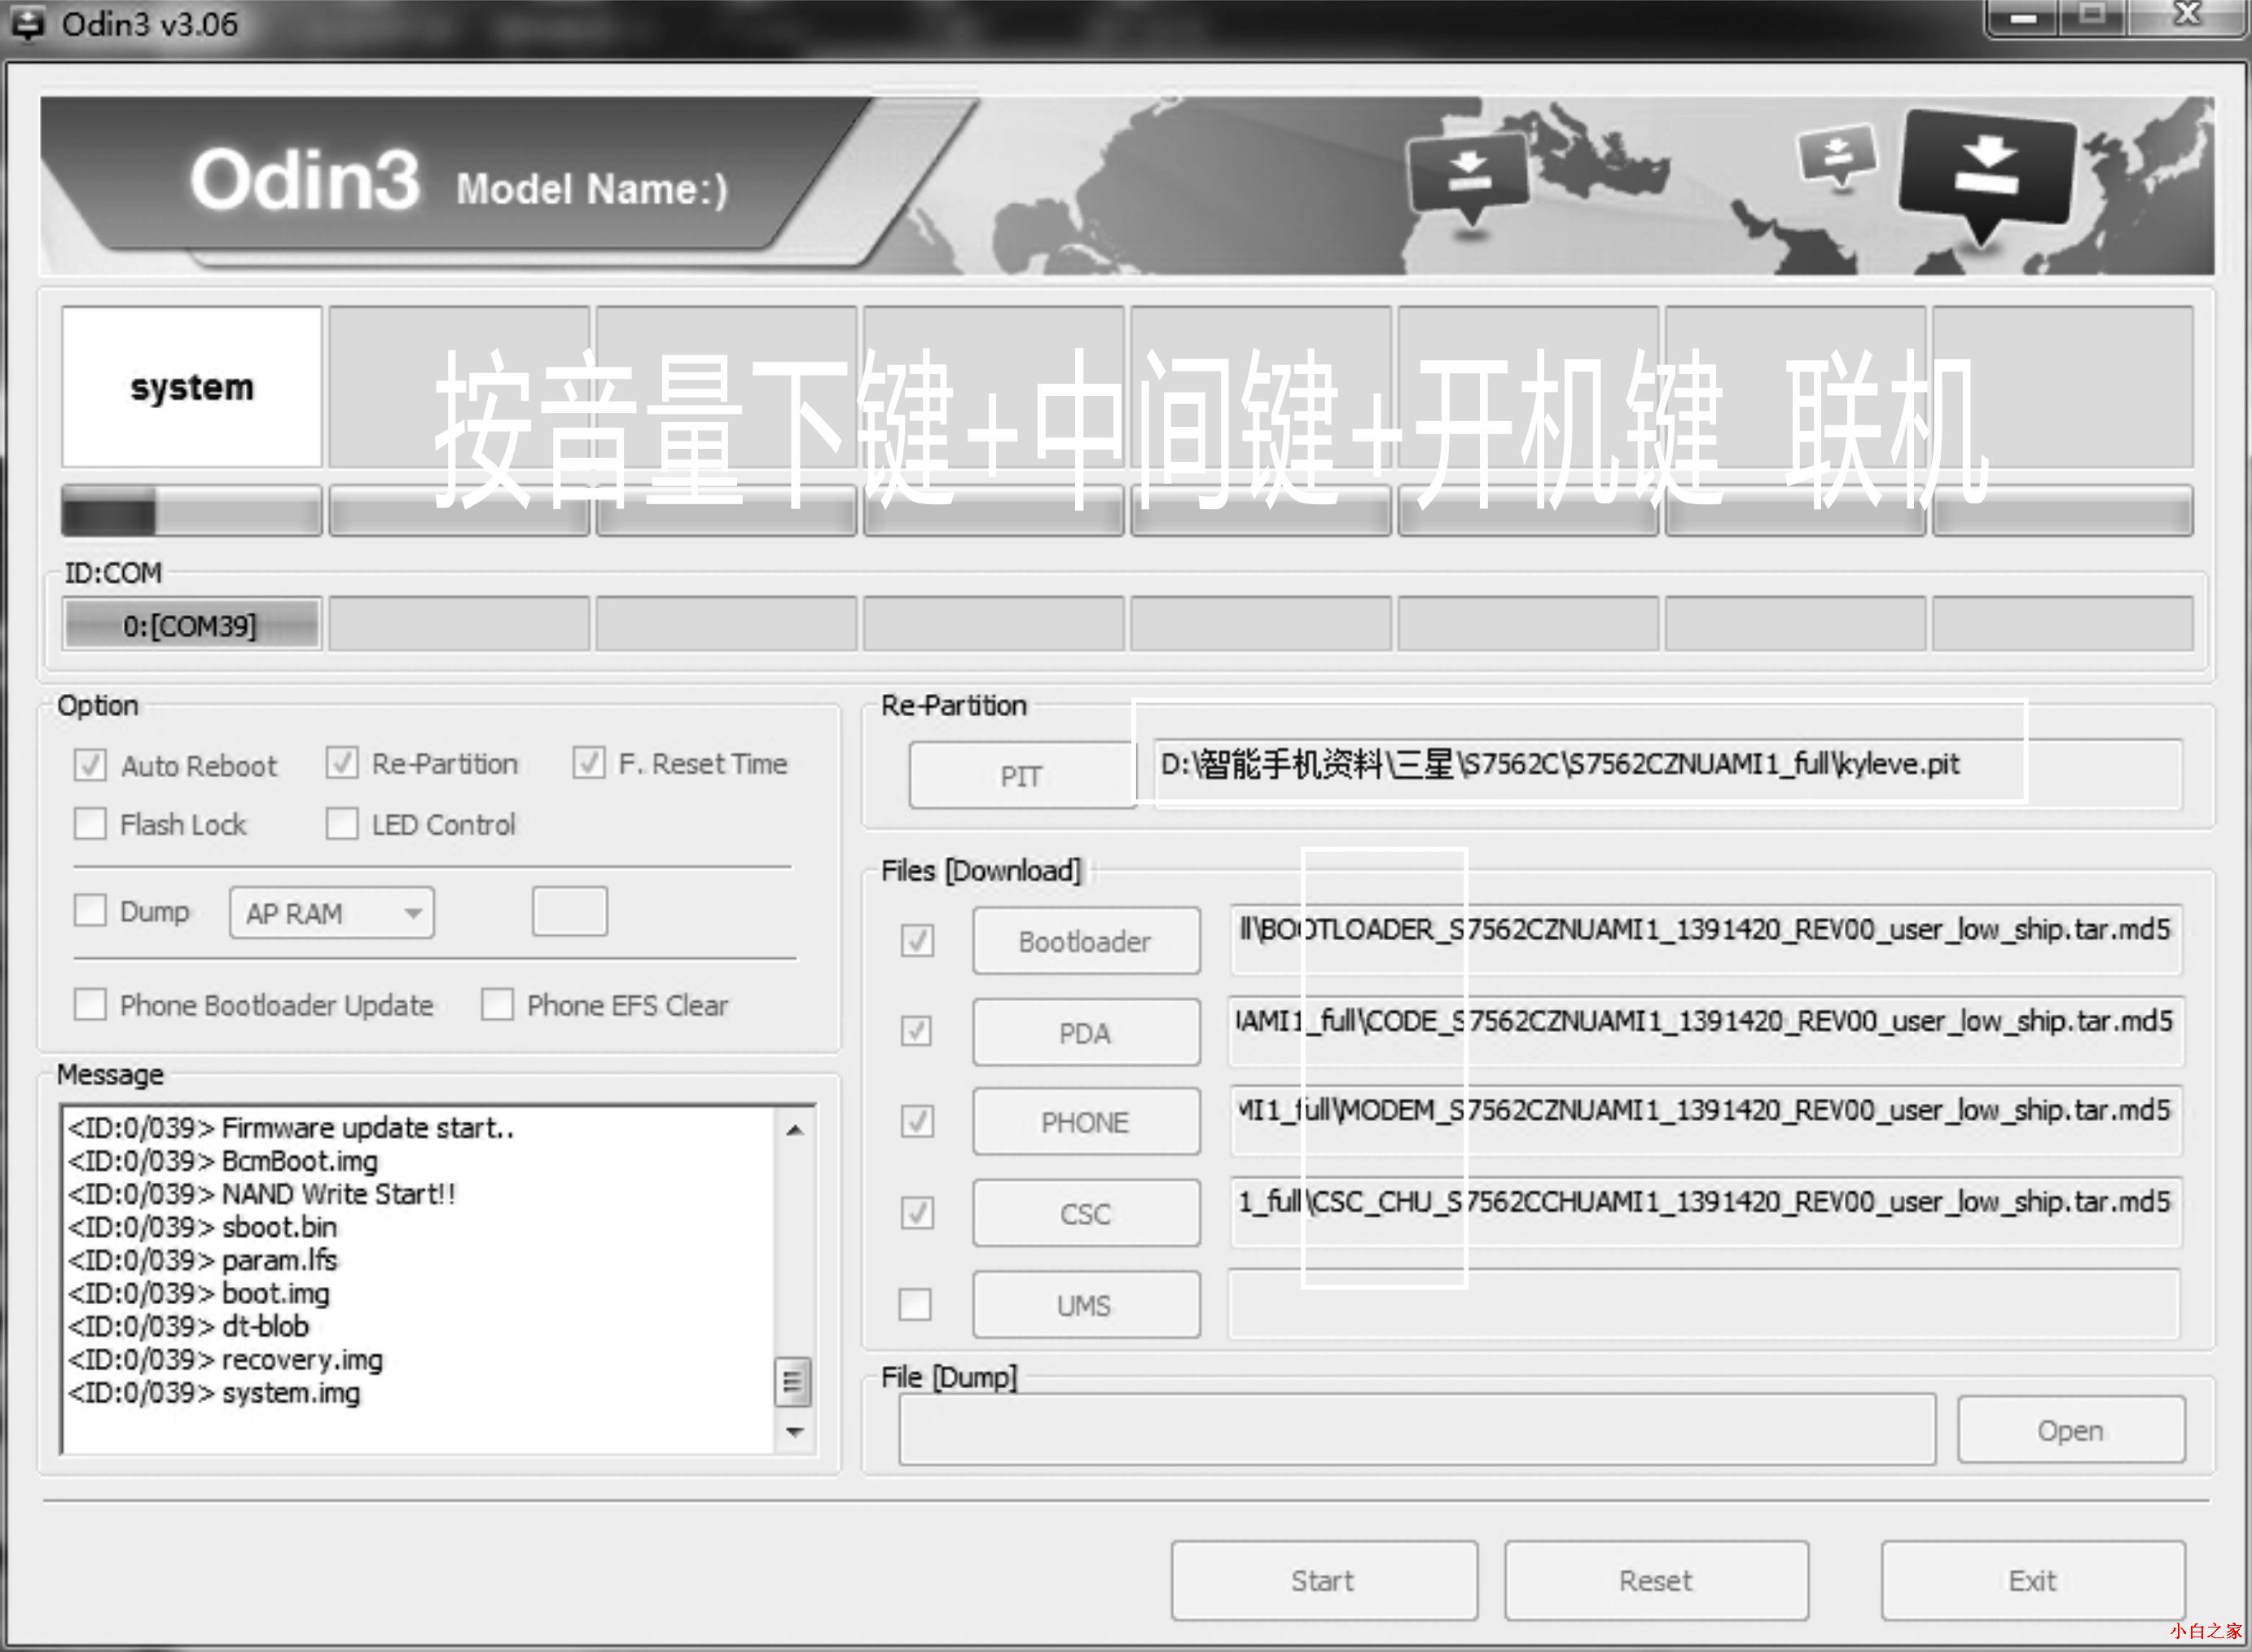Click the PHONE MODEM tar.md5 path field
The height and width of the screenshot is (1652, 2252).
point(1705,1121)
